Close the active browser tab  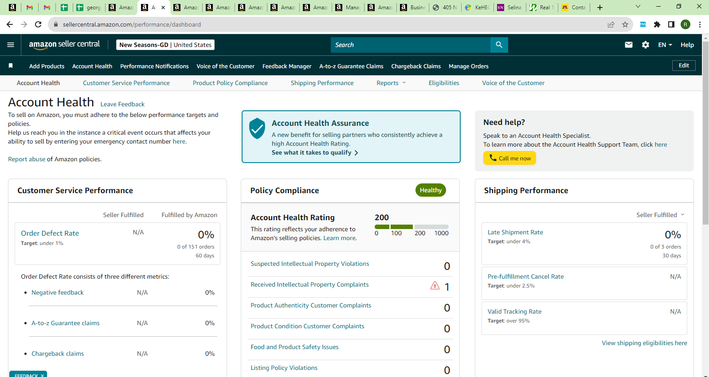pyautogui.click(x=163, y=7)
